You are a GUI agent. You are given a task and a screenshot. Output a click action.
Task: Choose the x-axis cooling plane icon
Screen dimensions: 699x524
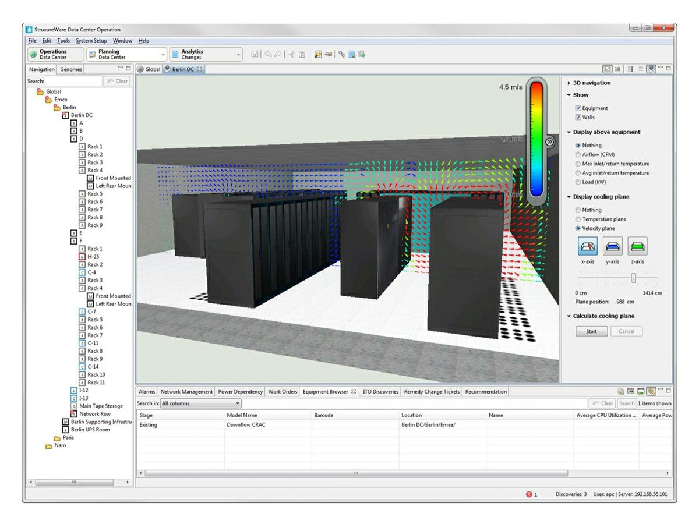587,246
